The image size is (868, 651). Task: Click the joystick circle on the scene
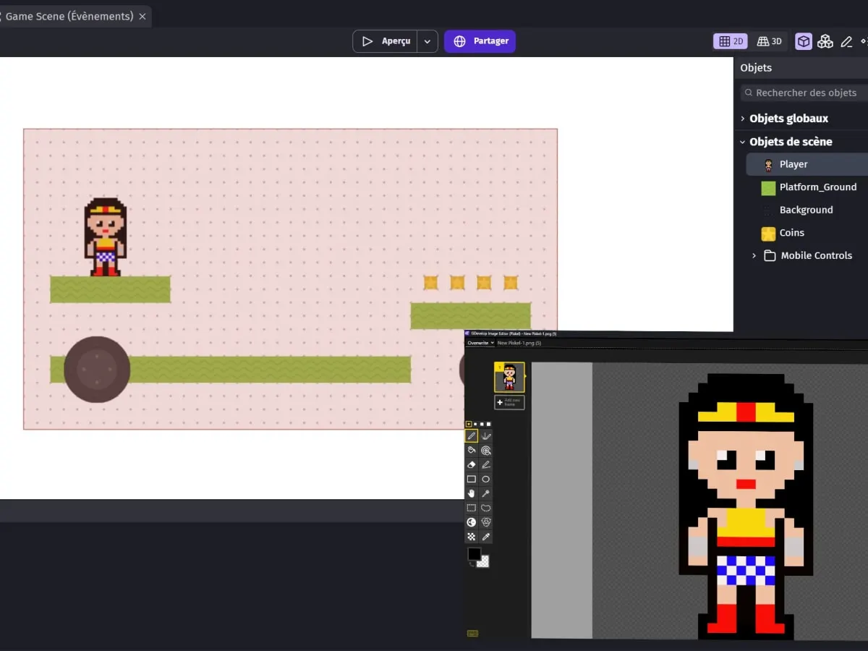tap(97, 369)
